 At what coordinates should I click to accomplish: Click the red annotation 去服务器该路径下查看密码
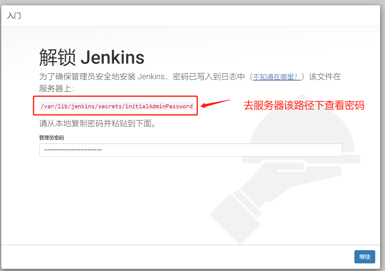(304, 106)
